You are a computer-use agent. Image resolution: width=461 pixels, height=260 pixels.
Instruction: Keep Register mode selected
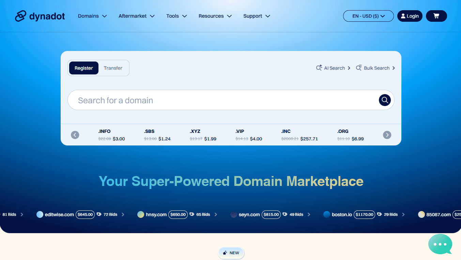(83, 68)
